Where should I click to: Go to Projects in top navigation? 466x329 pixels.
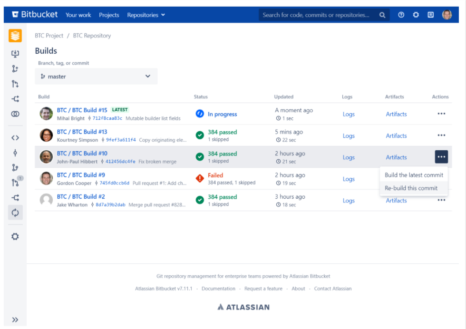coord(109,15)
